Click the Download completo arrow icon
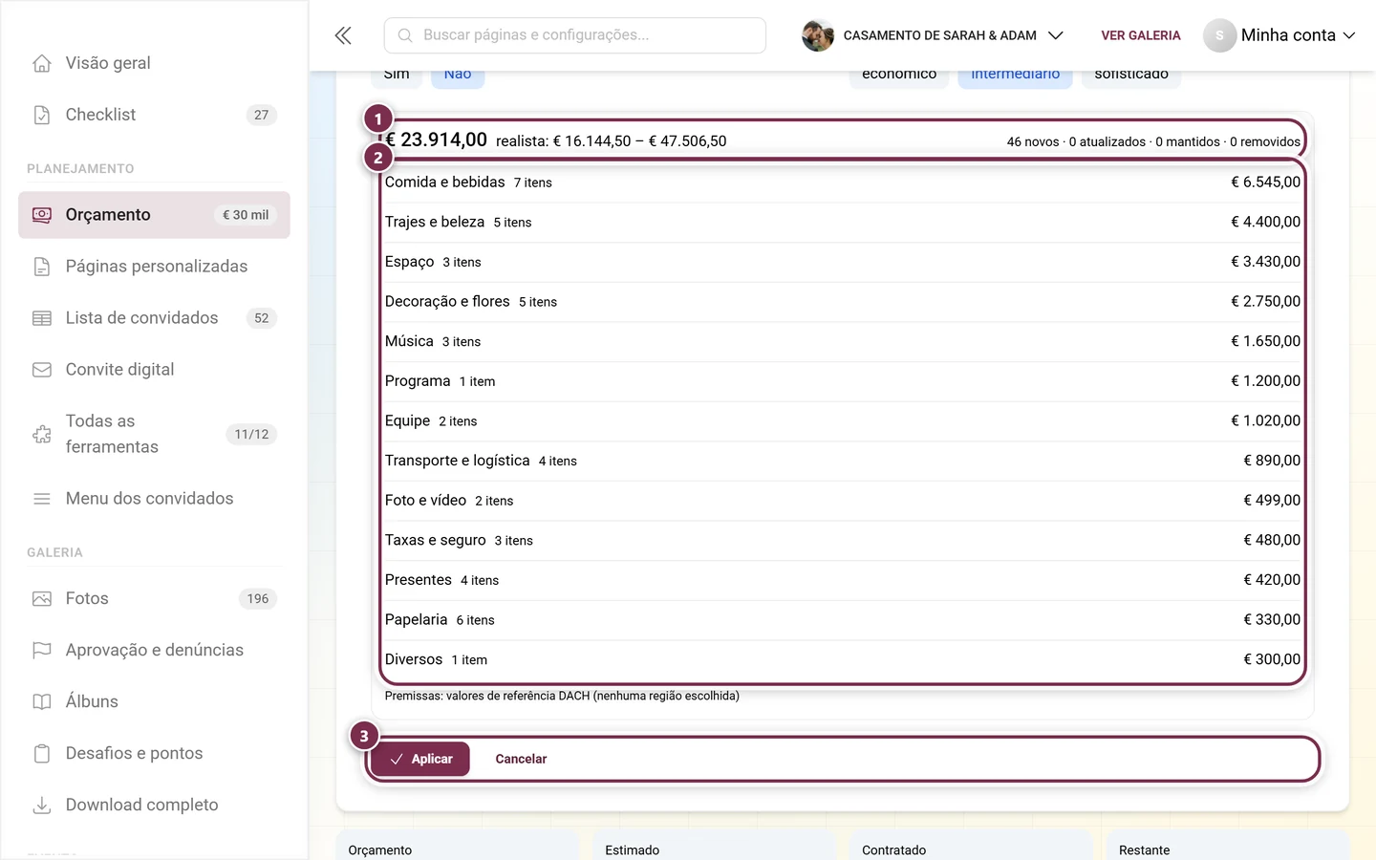The height and width of the screenshot is (860, 1376). 42,806
